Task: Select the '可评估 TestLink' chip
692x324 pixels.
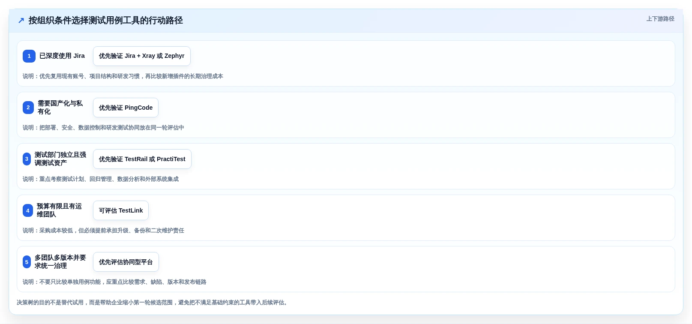Action: coord(121,210)
